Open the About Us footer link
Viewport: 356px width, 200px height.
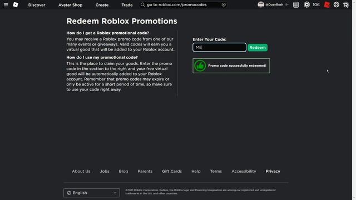81,171
